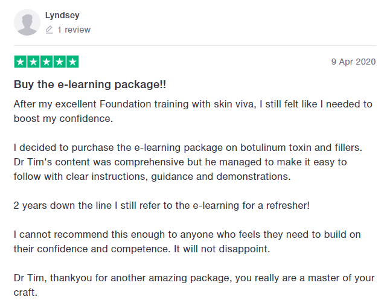Click the pencil review-count icon
This screenshot has height=306, width=387.
point(50,30)
